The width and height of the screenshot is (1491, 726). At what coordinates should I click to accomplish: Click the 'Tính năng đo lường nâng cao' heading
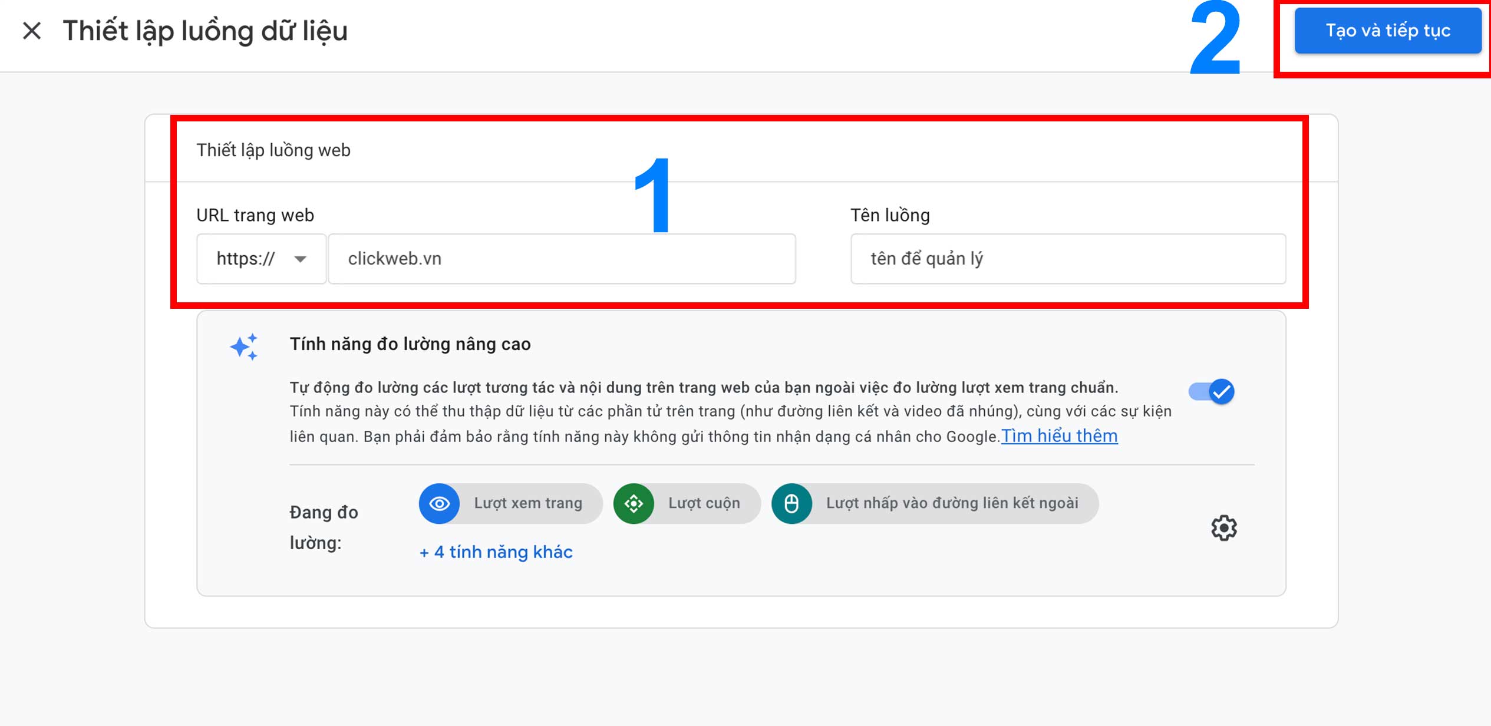pos(410,344)
